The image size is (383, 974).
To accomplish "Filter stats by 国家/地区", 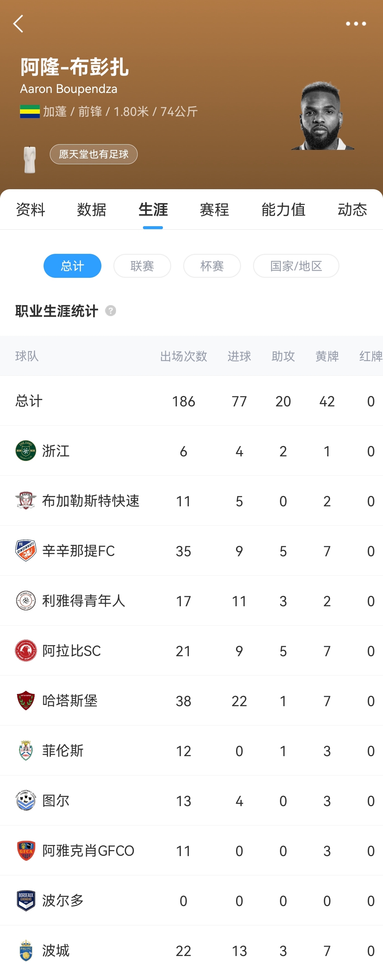I will pyautogui.click(x=296, y=266).
